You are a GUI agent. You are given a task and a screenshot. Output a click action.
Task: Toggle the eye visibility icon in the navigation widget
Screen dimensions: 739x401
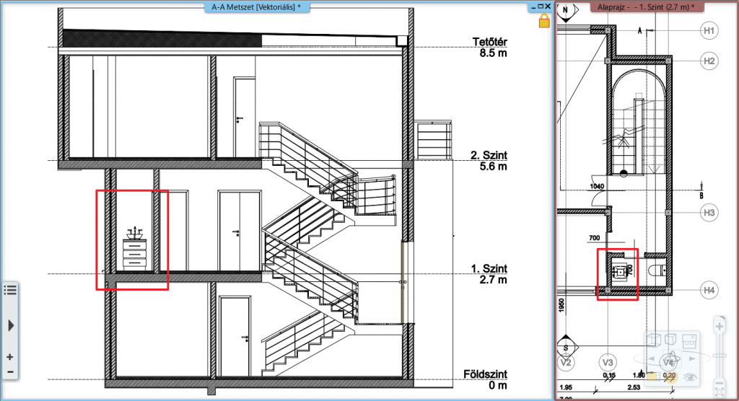[691, 377]
